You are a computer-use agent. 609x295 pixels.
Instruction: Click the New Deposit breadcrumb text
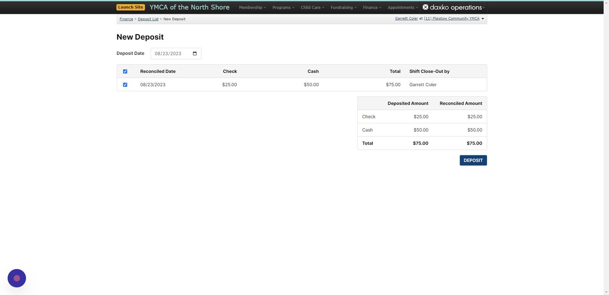pos(174,19)
